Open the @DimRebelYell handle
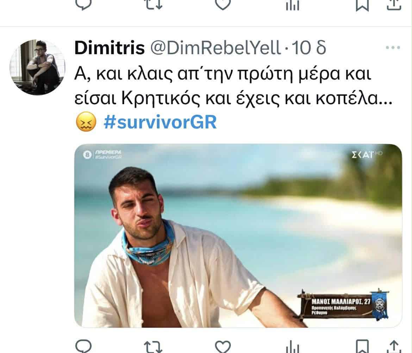This screenshot has height=353, width=412. 216,48
